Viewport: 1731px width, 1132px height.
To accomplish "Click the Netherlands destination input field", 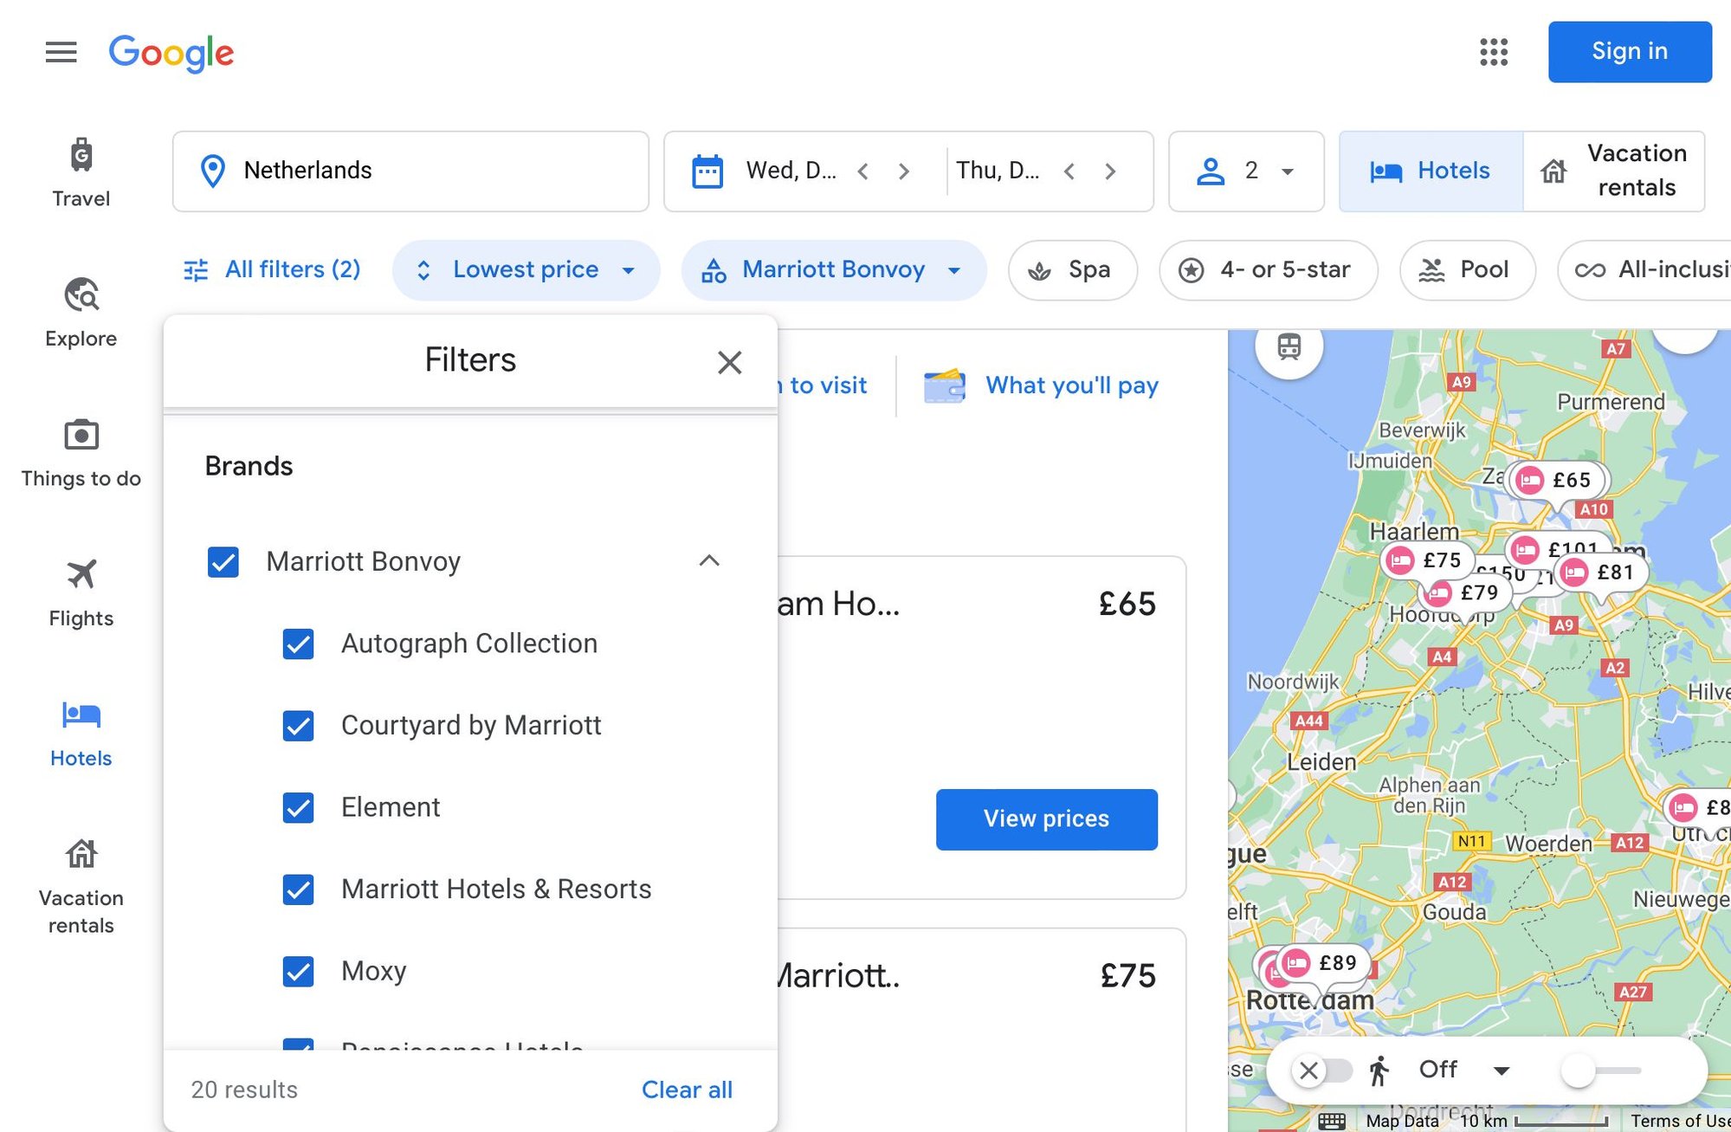I will click(x=410, y=171).
